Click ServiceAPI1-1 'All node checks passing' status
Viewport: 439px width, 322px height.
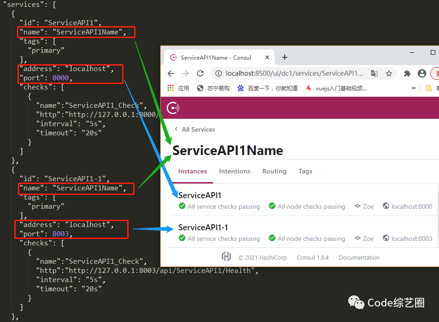(x=307, y=239)
